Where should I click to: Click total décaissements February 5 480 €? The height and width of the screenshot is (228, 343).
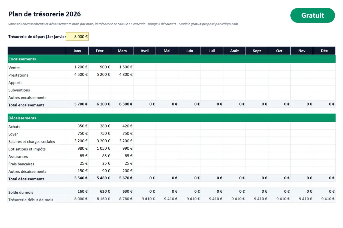pos(99,178)
